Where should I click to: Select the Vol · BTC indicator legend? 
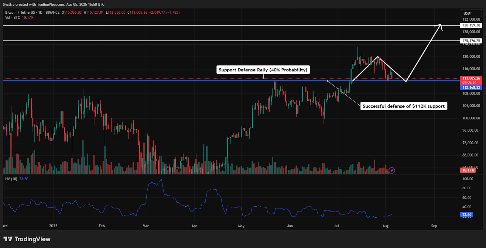[x=12, y=18]
